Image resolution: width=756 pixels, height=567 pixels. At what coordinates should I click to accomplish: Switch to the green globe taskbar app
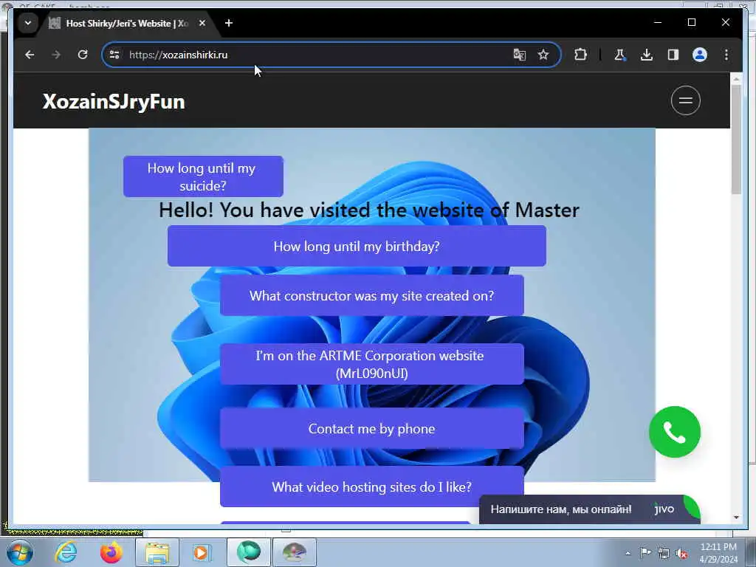pos(248,552)
